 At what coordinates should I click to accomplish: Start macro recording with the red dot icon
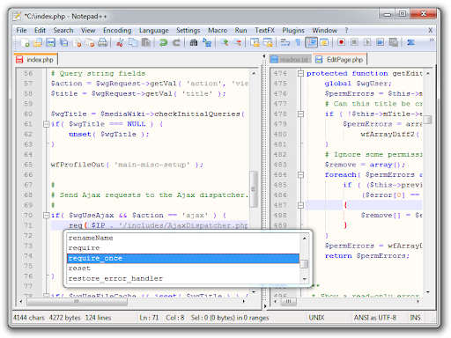click(341, 43)
